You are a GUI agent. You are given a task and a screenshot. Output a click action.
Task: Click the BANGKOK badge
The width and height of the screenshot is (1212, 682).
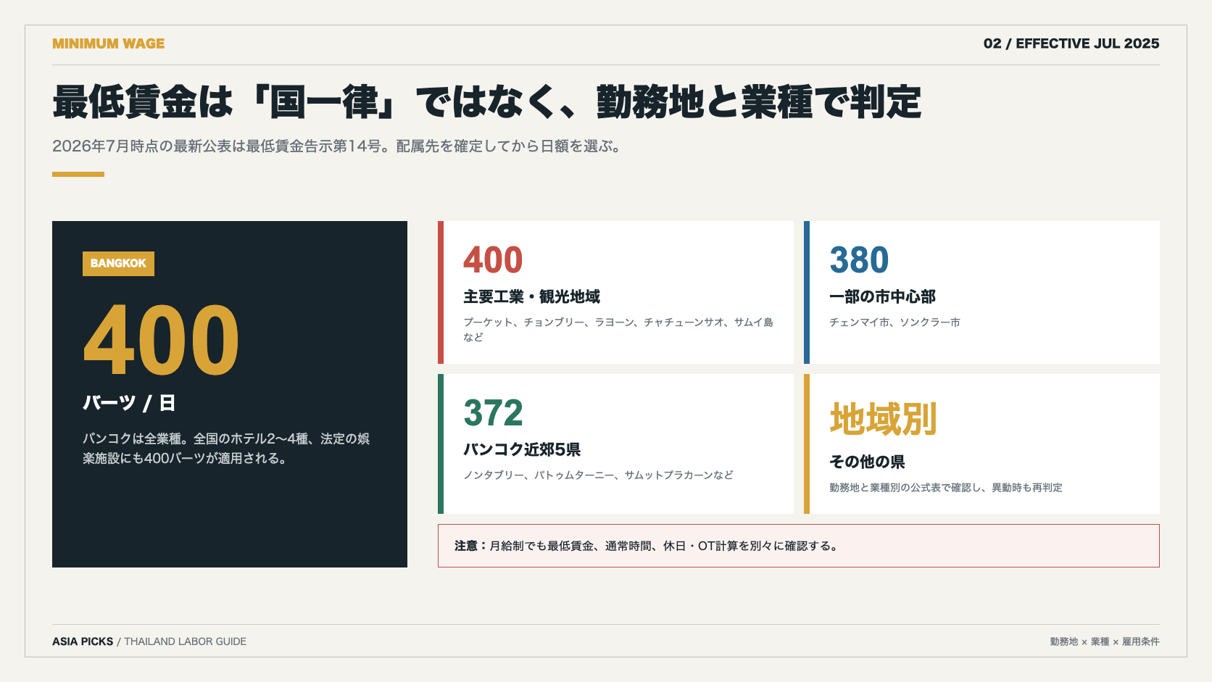[118, 263]
